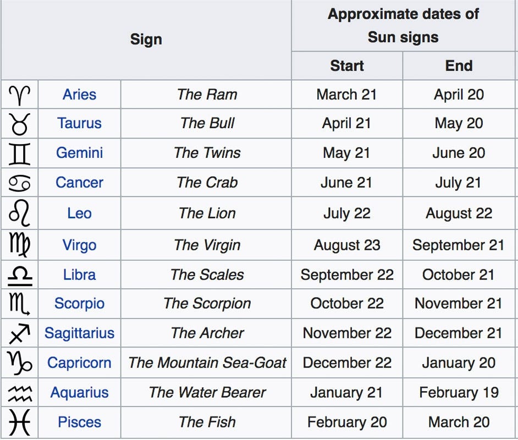Click the Libra scales symbol icon
The image size is (518, 440).
click(20, 275)
